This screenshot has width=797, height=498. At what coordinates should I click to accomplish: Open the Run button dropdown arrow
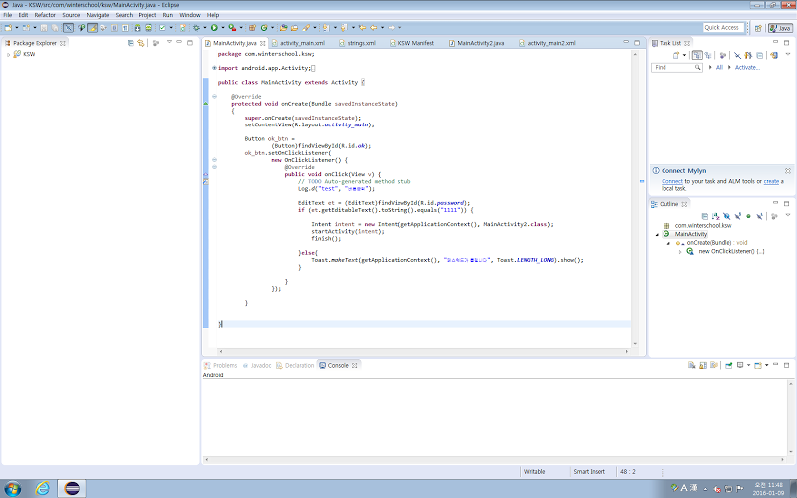(223, 28)
